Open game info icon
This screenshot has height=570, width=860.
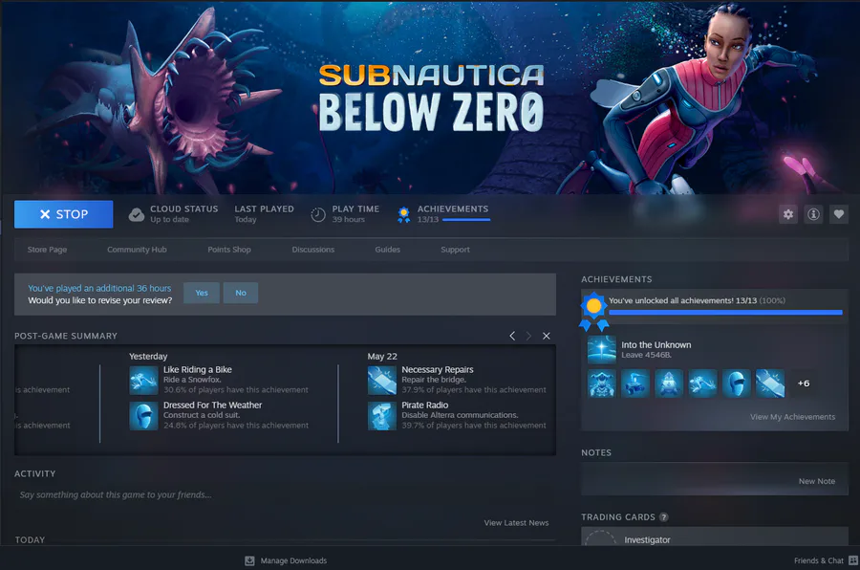click(x=813, y=214)
